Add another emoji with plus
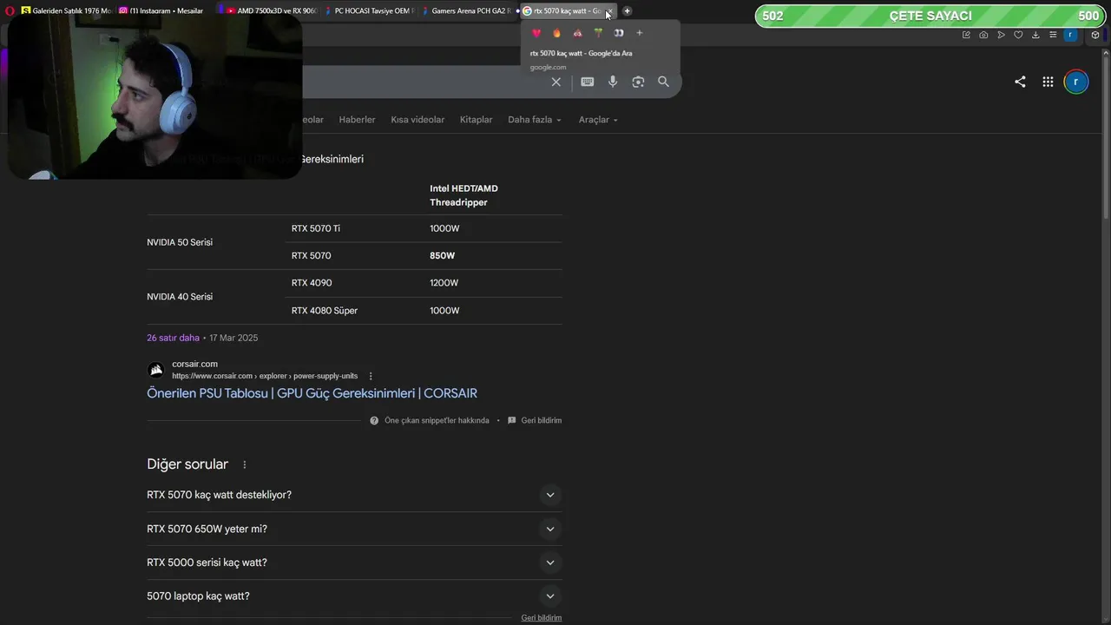Viewport: 1111px width, 625px height. coord(640,33)
